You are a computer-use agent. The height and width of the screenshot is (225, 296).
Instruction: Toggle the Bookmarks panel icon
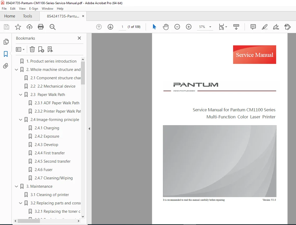[x=6, y=54]
